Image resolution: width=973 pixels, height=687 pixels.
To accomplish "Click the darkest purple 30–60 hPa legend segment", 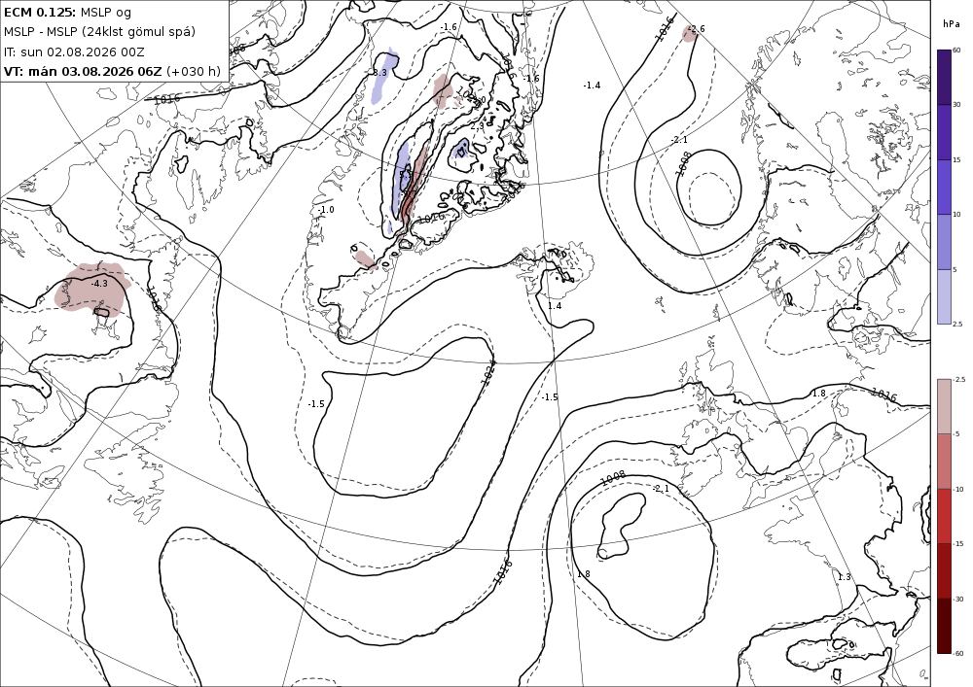I will pyautogui.click(x=944, y=77).
